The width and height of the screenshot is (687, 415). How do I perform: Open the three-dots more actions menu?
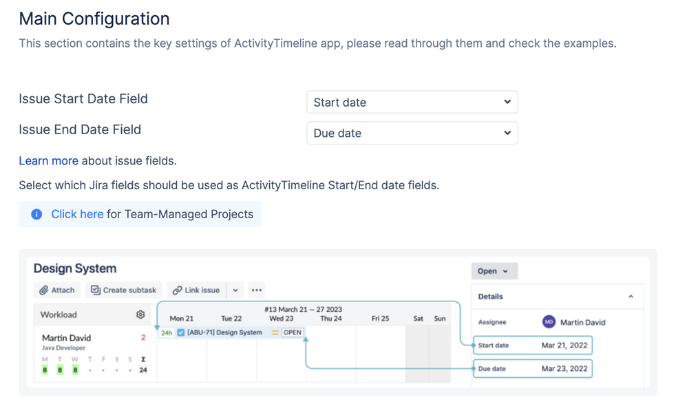(x=257, y=290)
